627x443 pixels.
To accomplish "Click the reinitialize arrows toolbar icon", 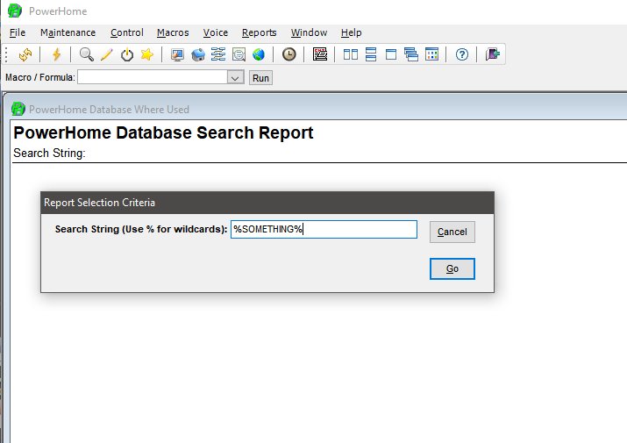I will click(25, 54).
